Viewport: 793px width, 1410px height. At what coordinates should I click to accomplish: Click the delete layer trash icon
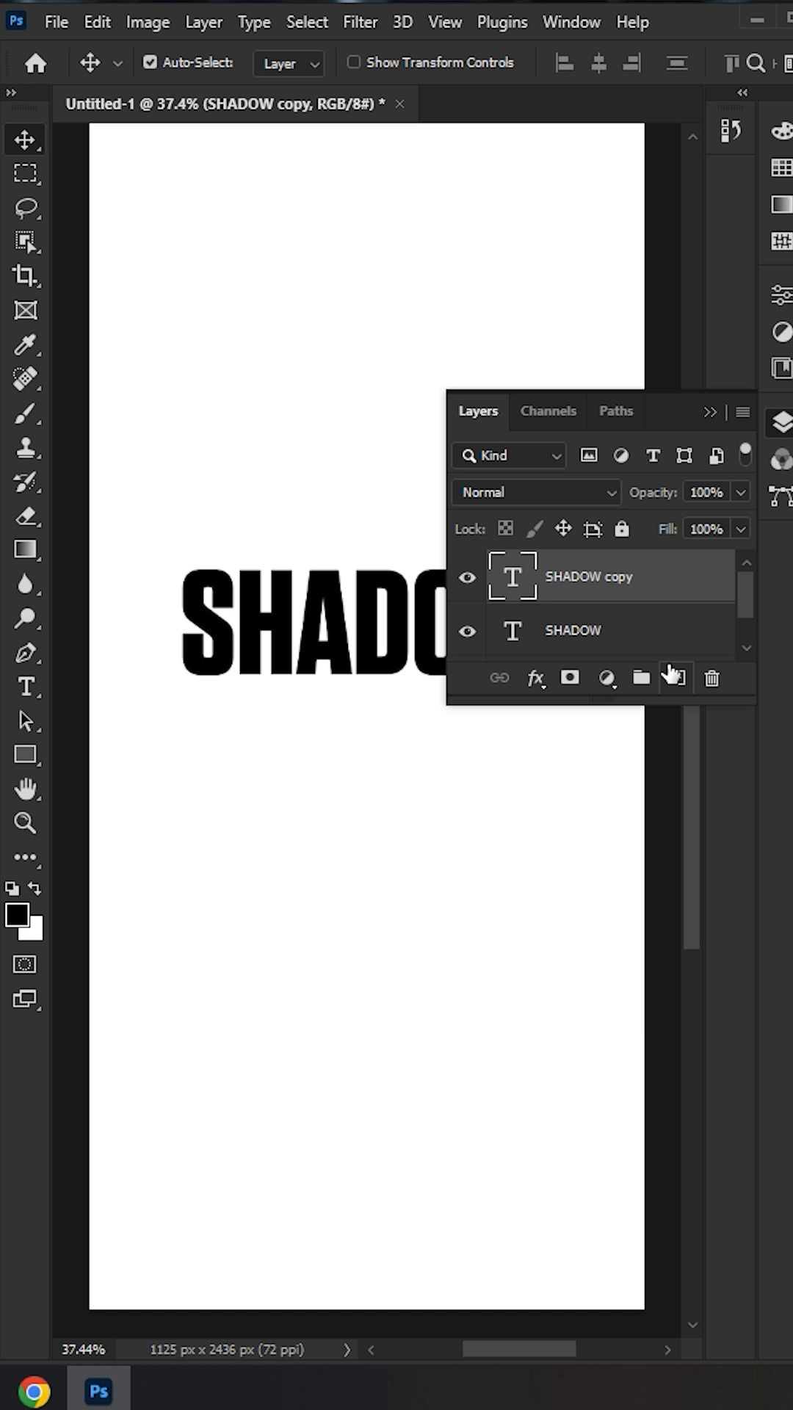pos(711,679)
